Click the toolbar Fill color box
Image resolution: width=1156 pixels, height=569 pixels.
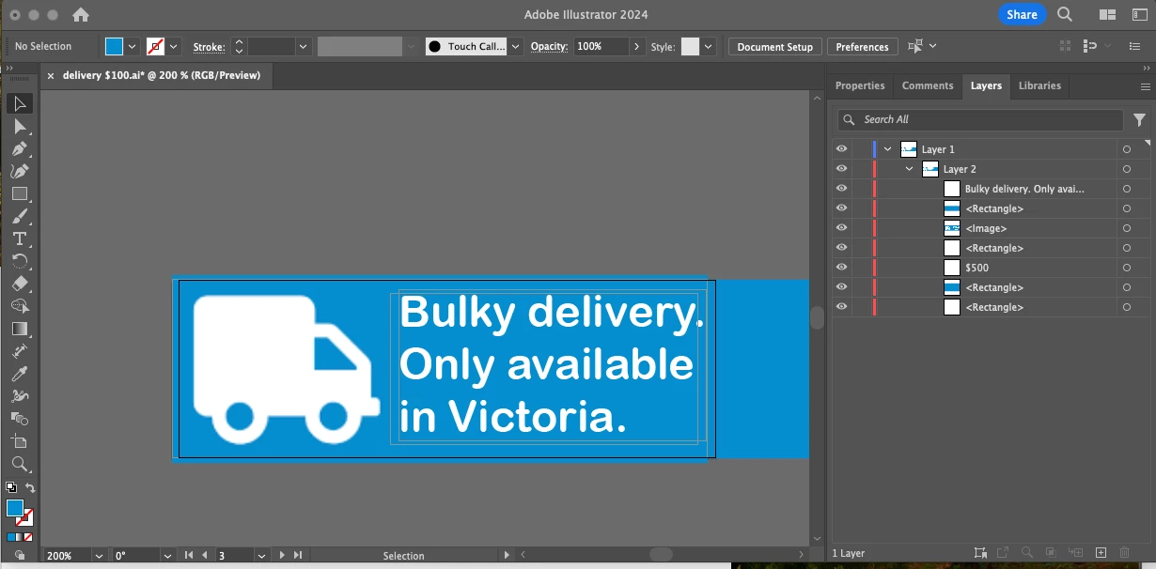click(15, 508)
